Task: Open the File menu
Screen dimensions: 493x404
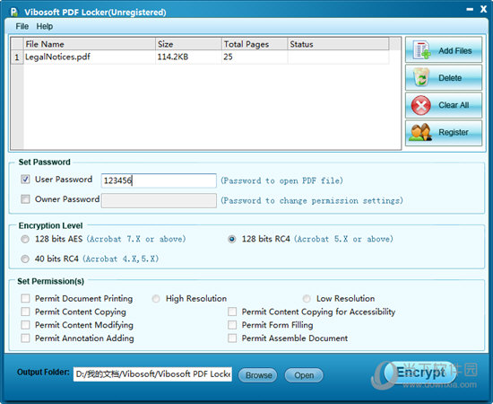Action: 22,26
